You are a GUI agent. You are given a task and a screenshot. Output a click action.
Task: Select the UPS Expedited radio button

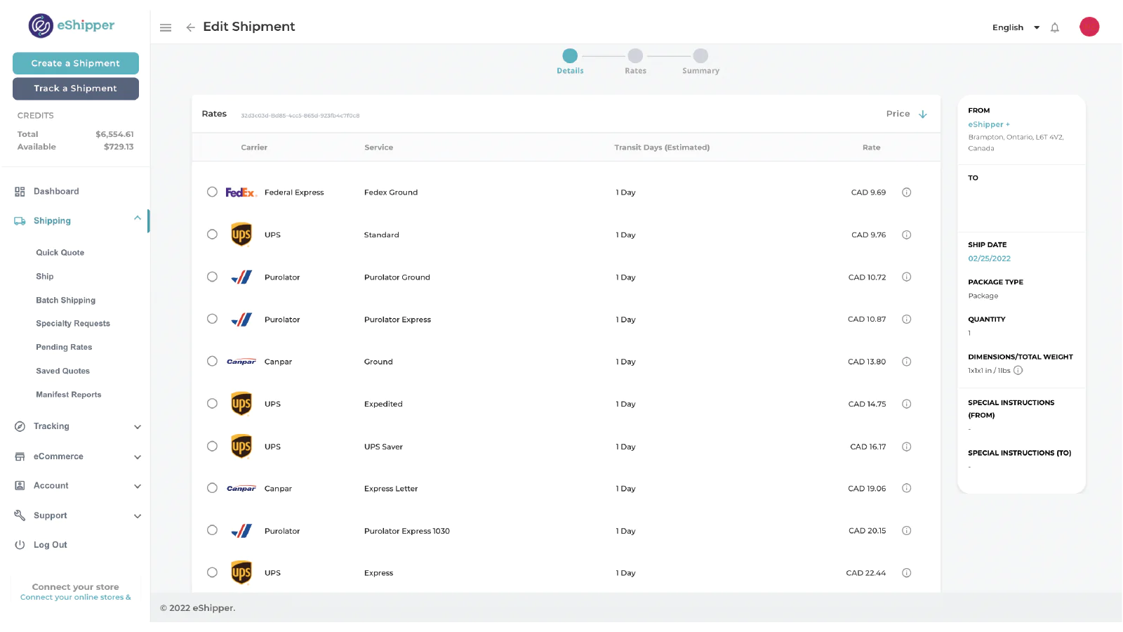click(212, 403)
